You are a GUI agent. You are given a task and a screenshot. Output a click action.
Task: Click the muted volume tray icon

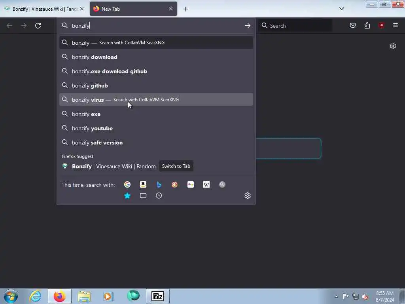(365, 296)
